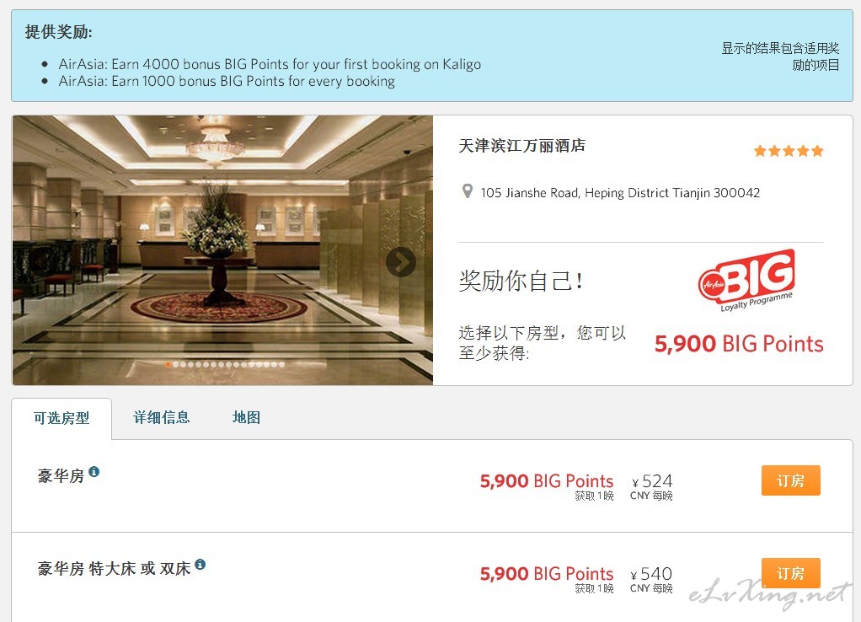Click 订房 for the ¥540 room
The width and height of the screenshot is (861, 622).
pyautogui.click(x=790, y=573)
